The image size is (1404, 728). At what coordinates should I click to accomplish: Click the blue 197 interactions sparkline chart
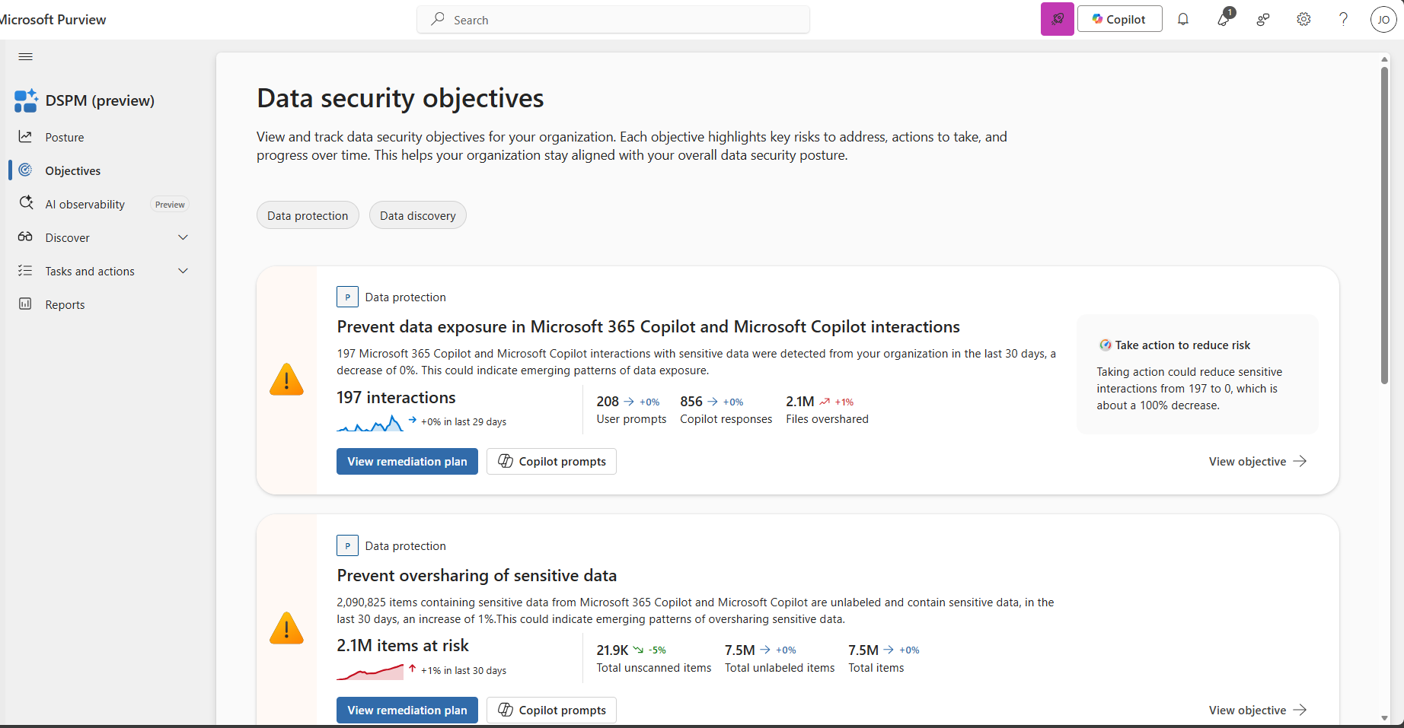[x=370, y=423]
